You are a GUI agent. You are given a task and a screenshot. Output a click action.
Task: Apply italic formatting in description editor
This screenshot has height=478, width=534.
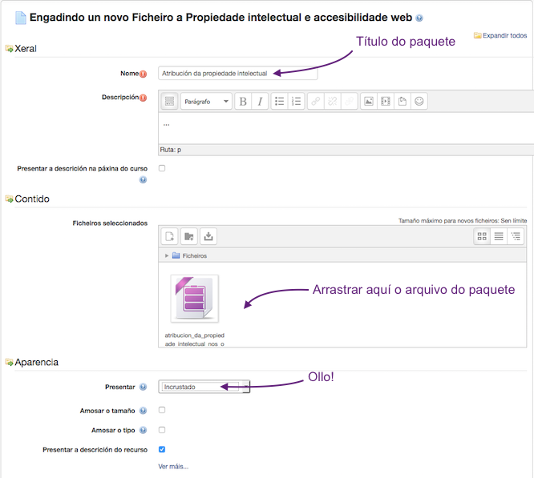260,102
